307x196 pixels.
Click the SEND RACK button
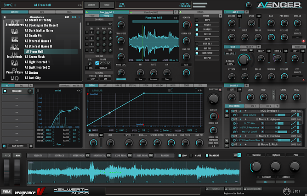(x=65, y=86)
